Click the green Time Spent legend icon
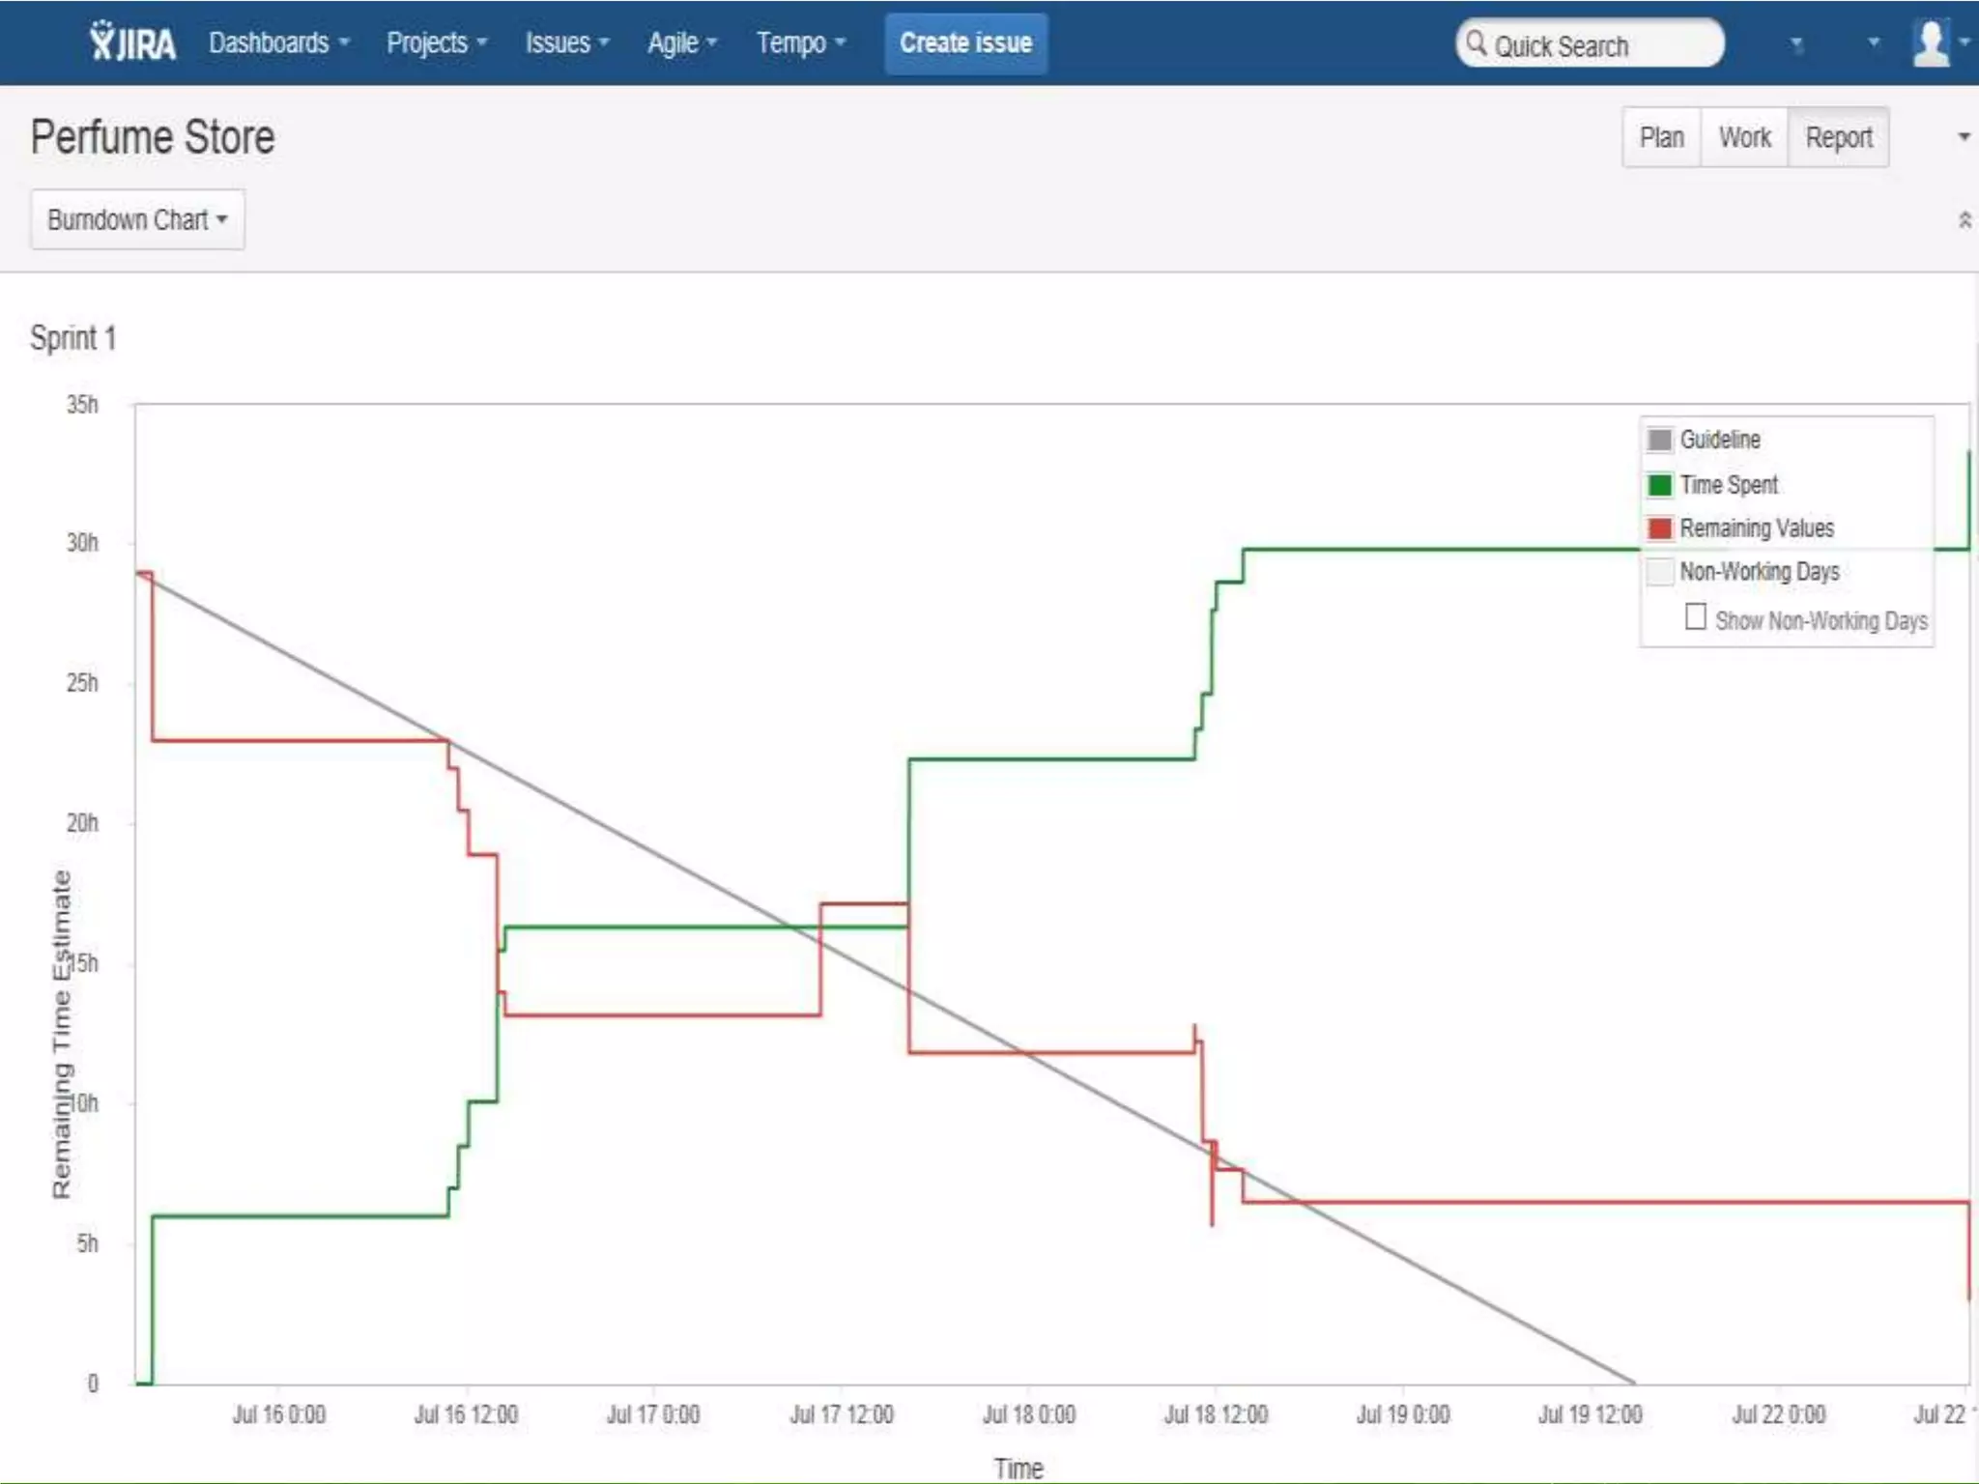Viewport: 1979px width, 1484px height. 1659,485
